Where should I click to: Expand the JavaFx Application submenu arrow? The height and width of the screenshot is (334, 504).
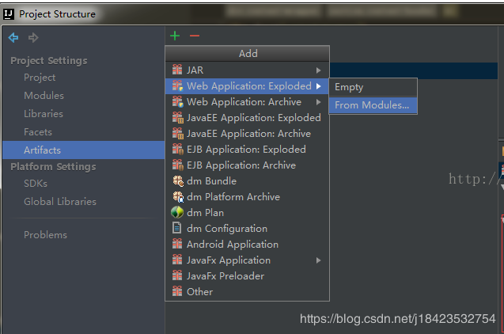319,260
